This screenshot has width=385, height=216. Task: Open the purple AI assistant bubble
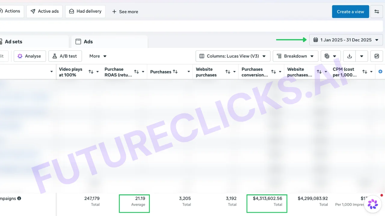373,204
